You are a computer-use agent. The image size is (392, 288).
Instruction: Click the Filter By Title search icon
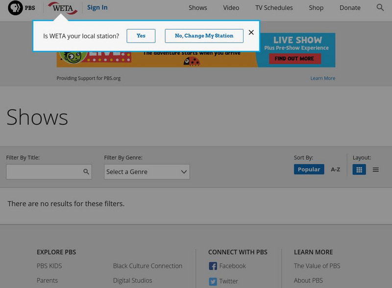(86, 171)
